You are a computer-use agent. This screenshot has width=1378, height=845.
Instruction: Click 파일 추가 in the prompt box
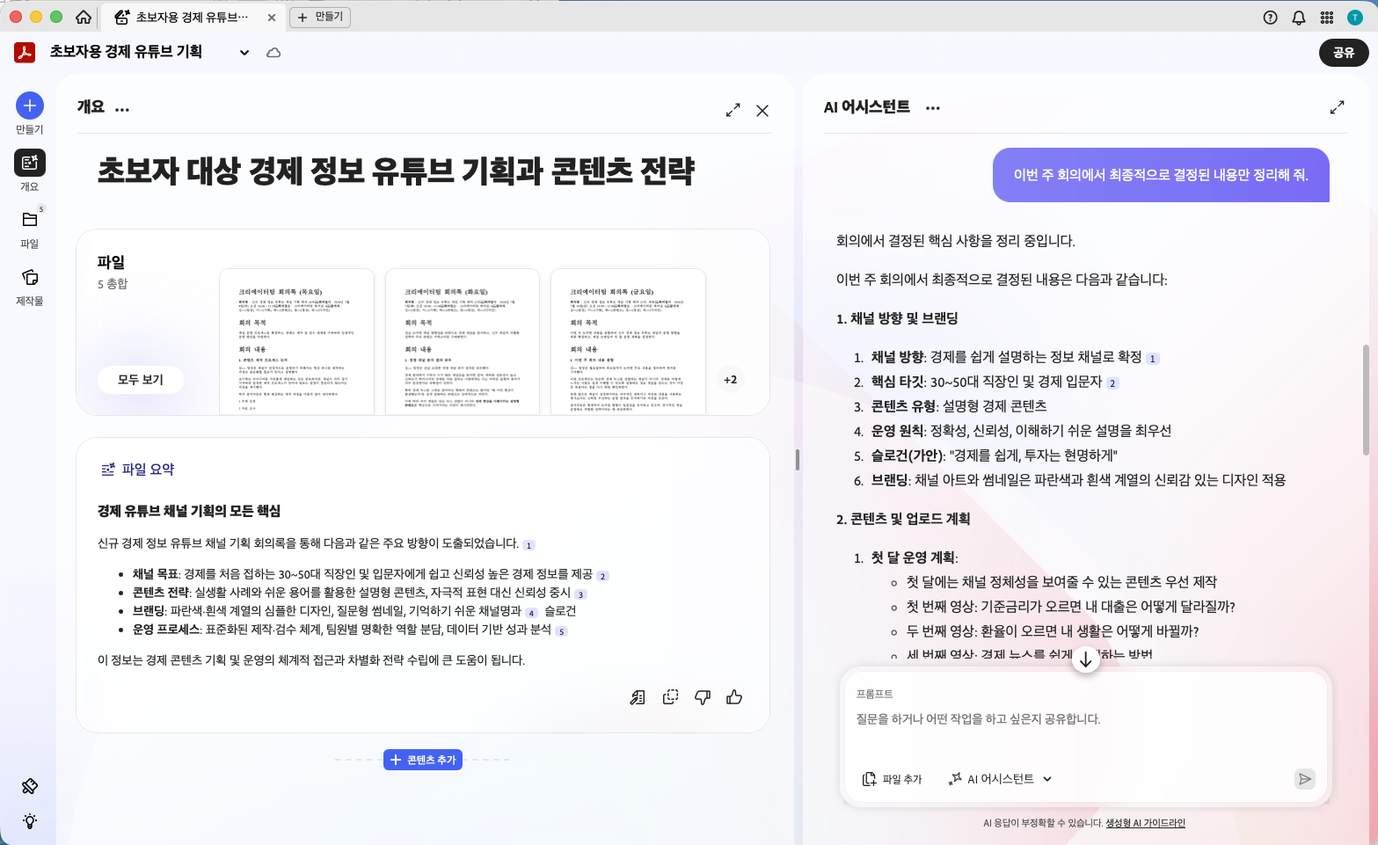point(892,779)
